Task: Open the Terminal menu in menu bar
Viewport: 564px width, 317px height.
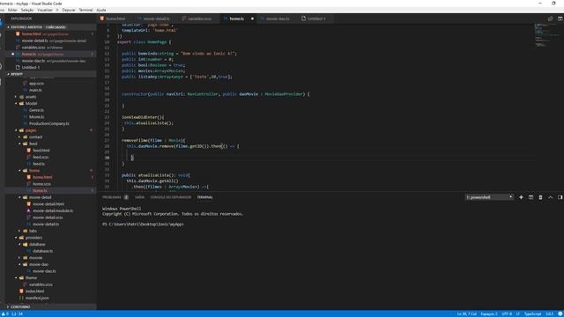Action: tap(85, 10)
